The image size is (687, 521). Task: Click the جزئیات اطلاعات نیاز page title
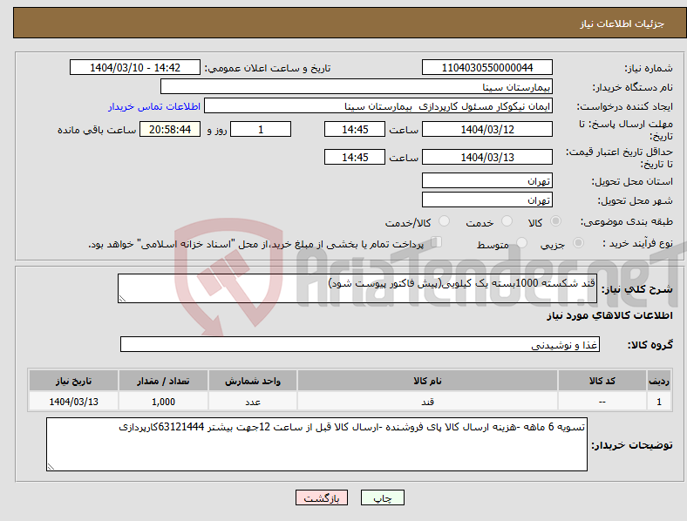click(x=622, y=24)
